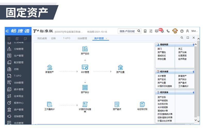Switch to the 总账 tab
Screen dimensions: 204x137
point(53,38)
